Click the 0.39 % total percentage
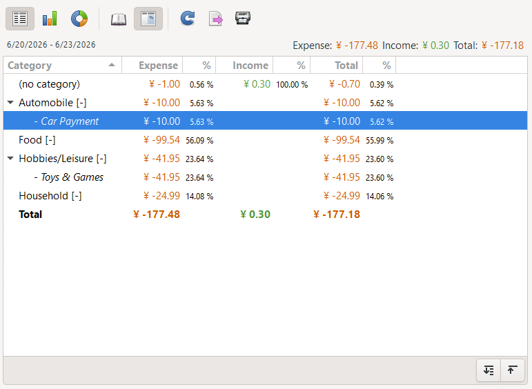Viewport: 532px width, 389px height. click(382, 84)
